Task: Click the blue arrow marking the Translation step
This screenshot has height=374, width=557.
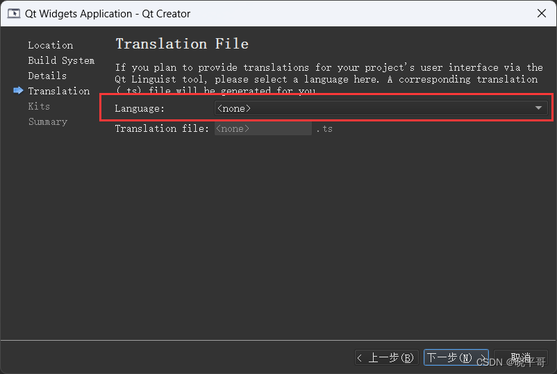Action: (18, 90)
